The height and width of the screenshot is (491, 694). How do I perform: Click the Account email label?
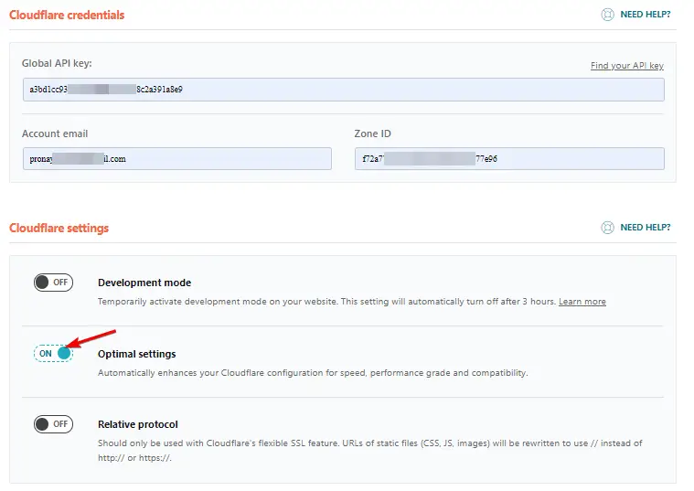coord(55,133)
